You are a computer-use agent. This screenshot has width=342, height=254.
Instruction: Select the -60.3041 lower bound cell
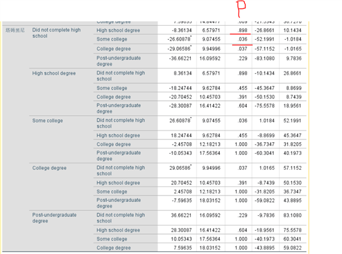264,153
